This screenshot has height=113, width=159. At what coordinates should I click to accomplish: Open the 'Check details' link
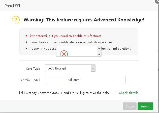129,93
